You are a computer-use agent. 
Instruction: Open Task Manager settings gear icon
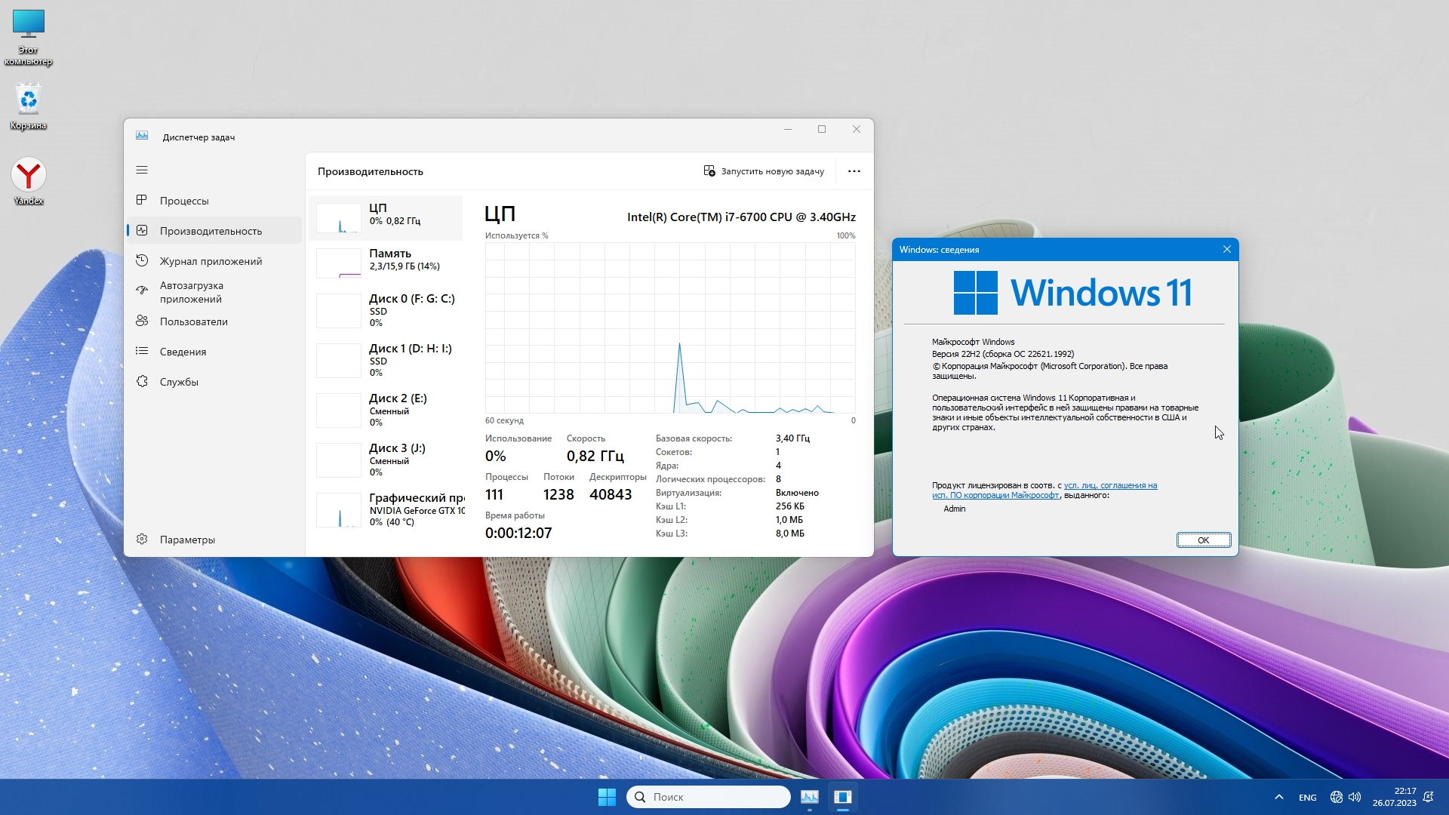pyautogui.click(x=142, y=539)
